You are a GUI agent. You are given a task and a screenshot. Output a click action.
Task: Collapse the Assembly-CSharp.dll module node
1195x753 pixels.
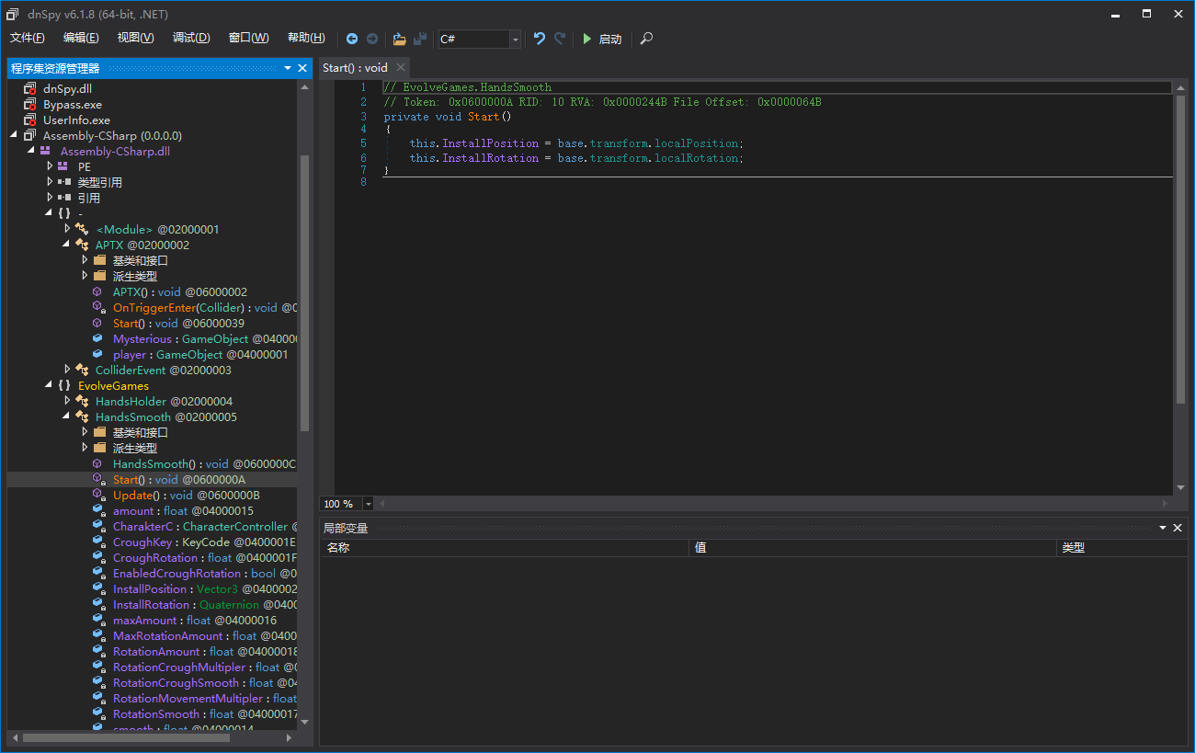pyautogui.click(x=32, y=151)
